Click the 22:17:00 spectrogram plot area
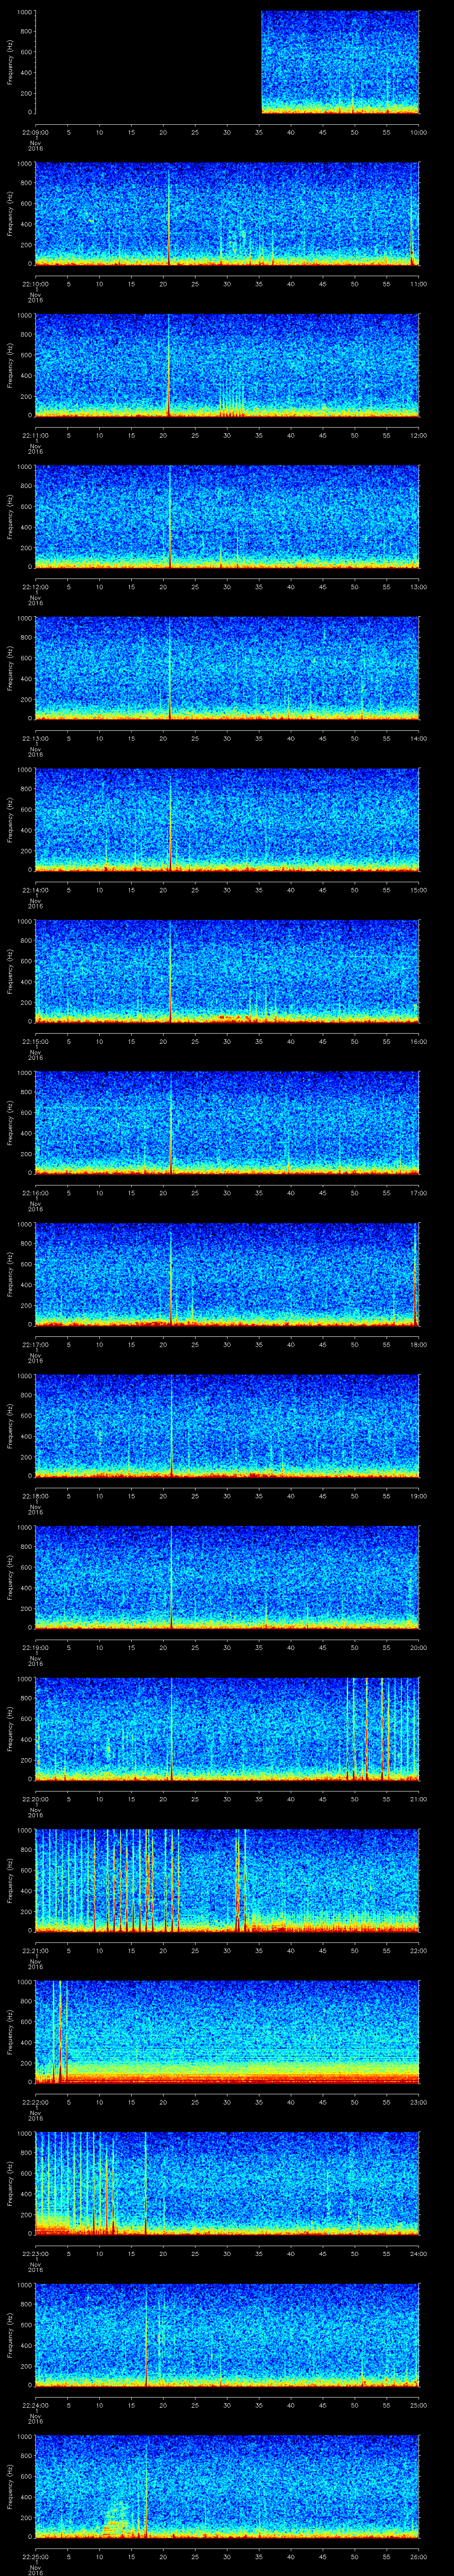This screenshot has width=454, height=2576. pyautogui.click(x=227, y=1274)
